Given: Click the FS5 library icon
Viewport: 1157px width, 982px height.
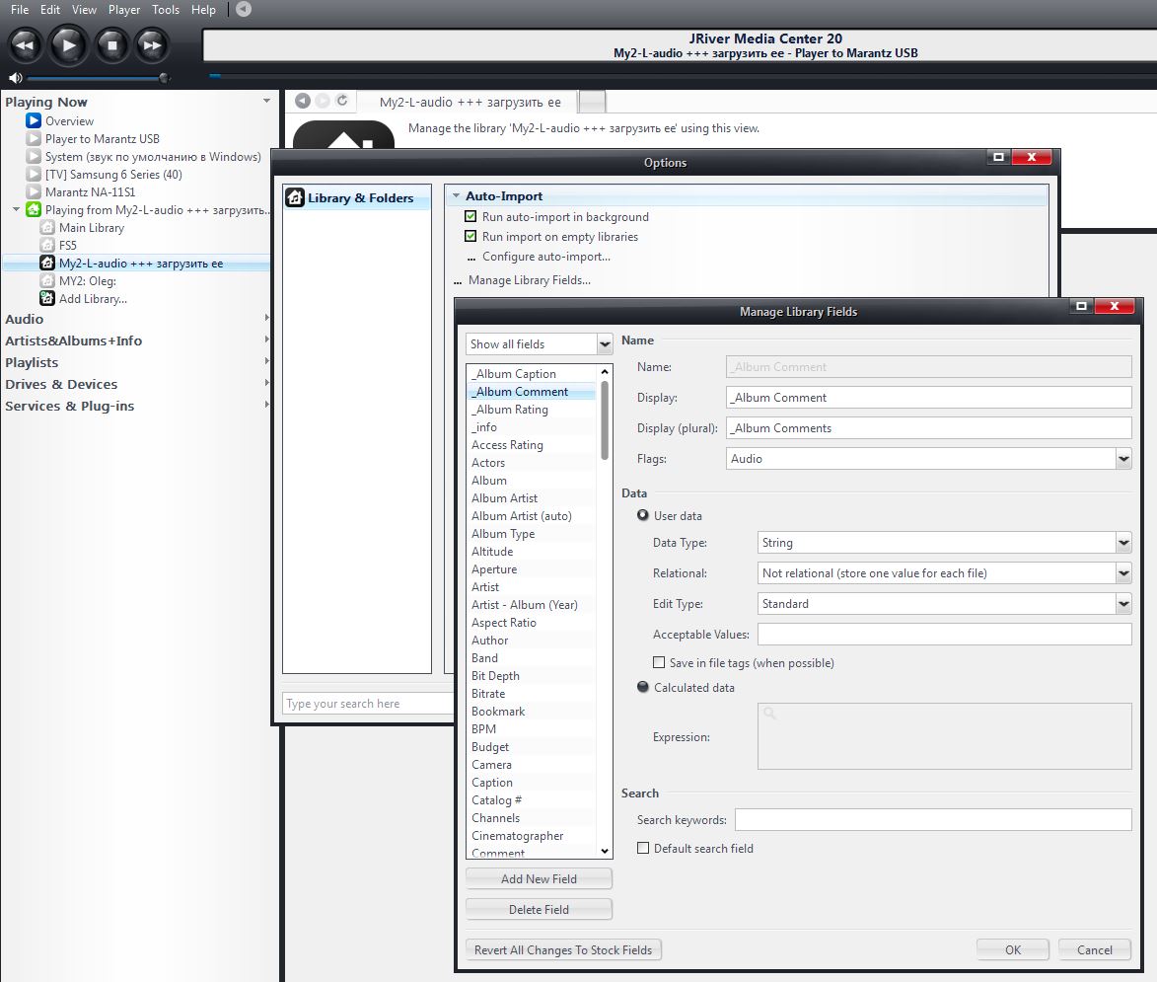Looking at the screenshot, I should (47, 245).
